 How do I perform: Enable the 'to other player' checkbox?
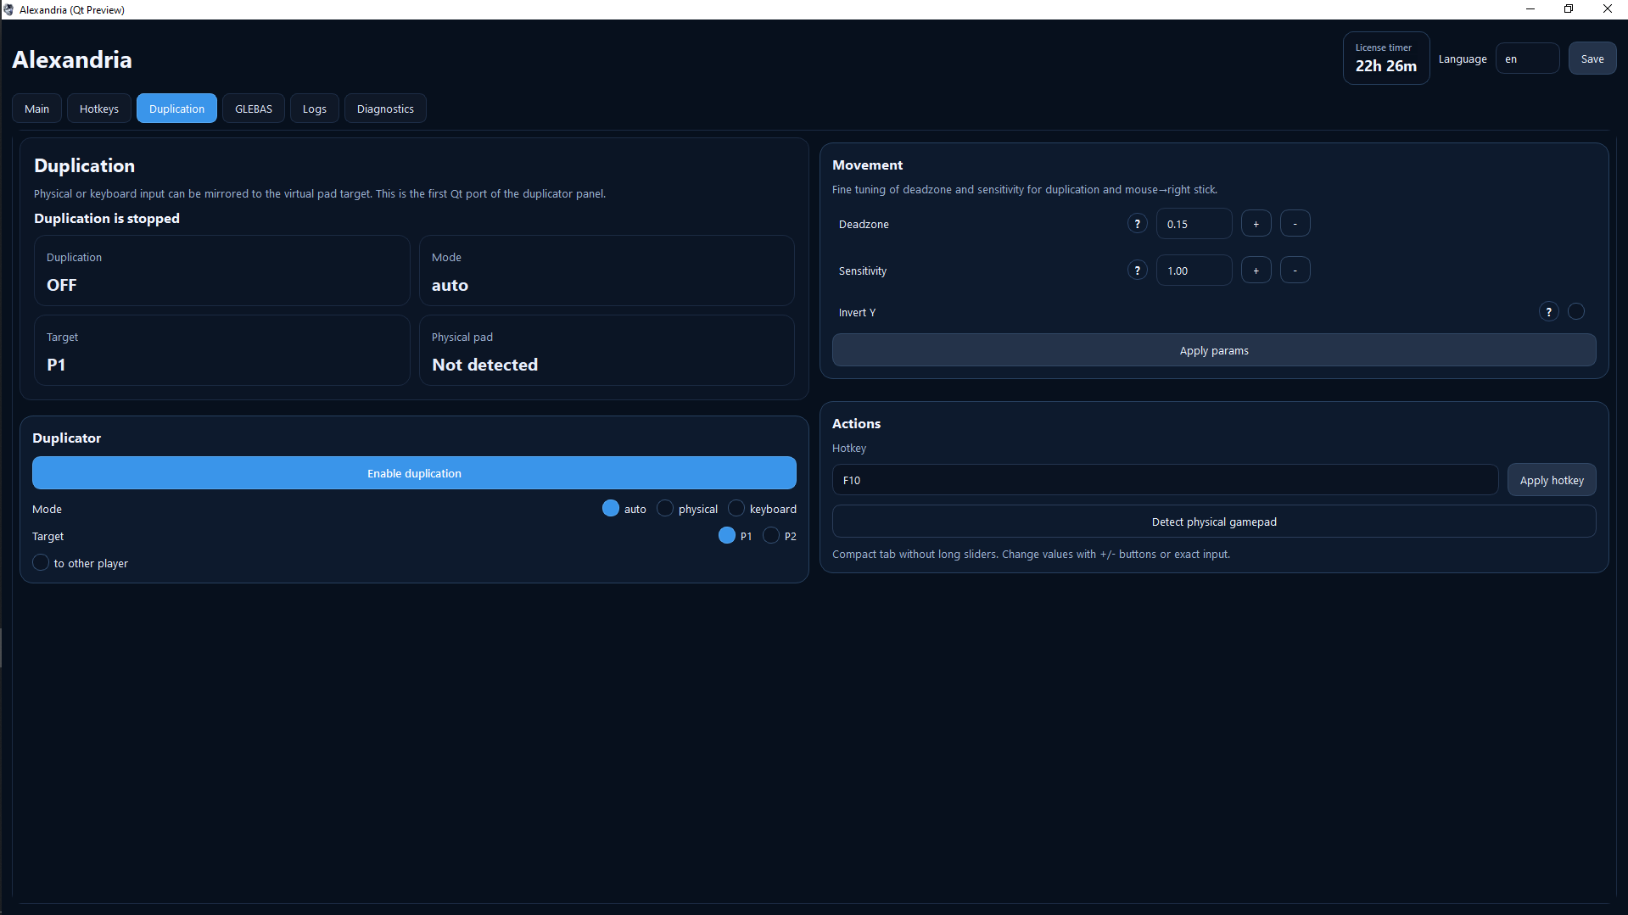pos(41,563)
